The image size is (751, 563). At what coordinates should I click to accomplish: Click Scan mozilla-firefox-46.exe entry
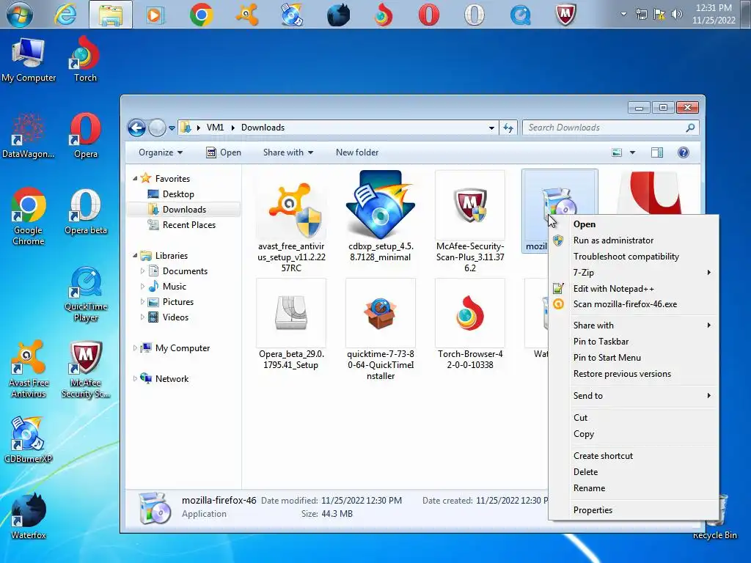point(633,304)
